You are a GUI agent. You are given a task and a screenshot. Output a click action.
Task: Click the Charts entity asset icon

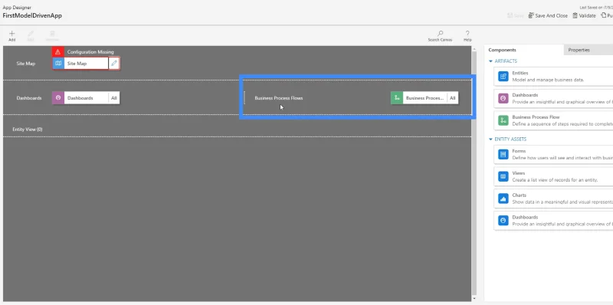coord(503,198)
